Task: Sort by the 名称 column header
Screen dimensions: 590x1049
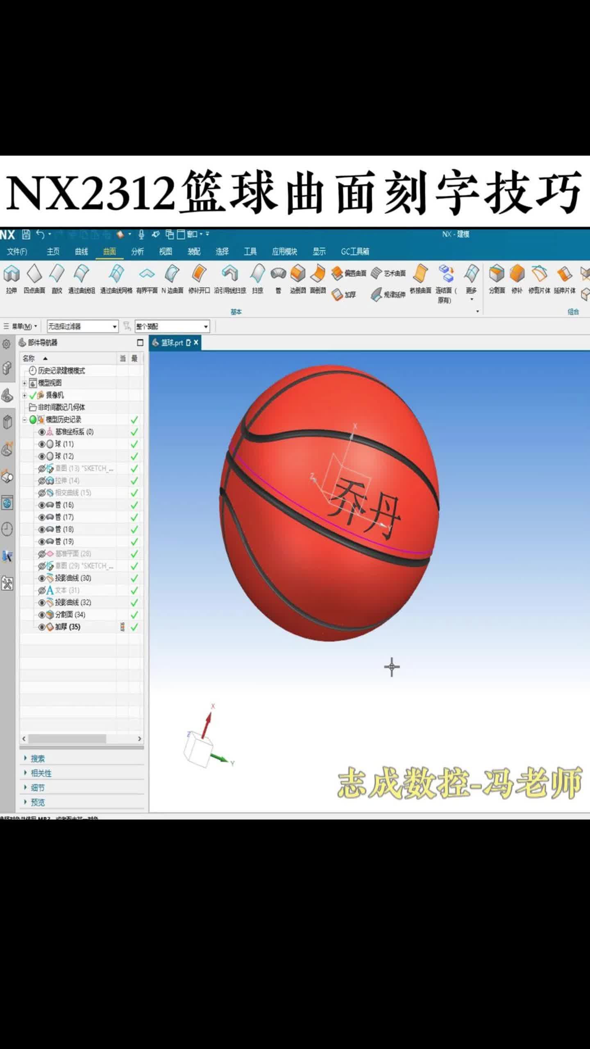Action: tap(29, 359)
